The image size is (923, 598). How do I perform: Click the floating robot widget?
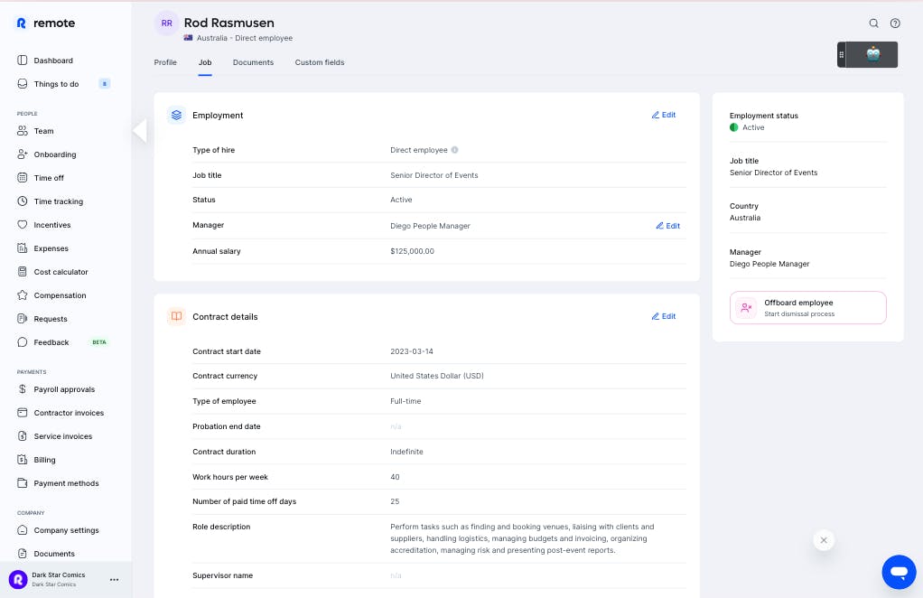[872, 54]
